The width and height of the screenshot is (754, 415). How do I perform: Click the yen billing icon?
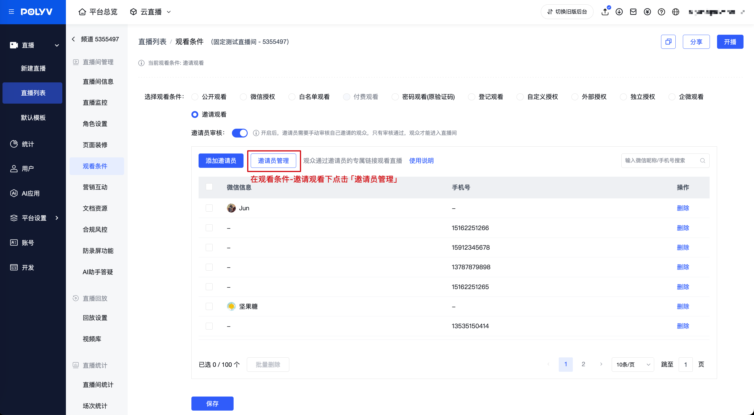click(x=647, y=12)
